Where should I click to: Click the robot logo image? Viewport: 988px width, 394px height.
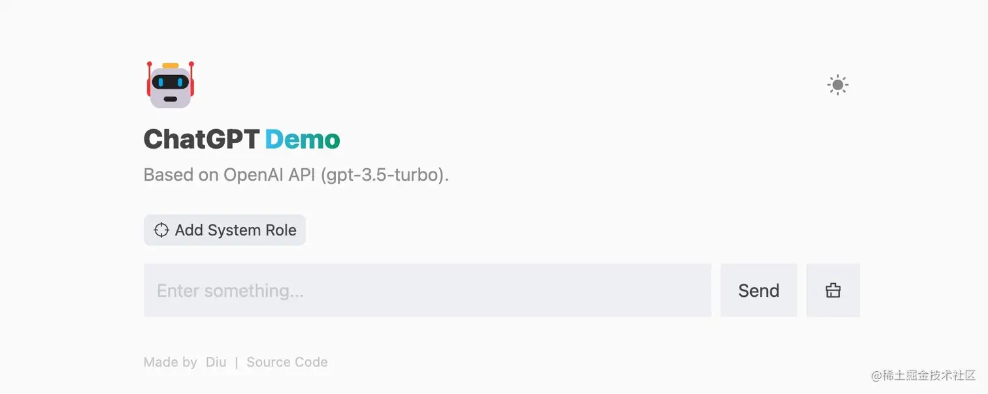(171, 85)
